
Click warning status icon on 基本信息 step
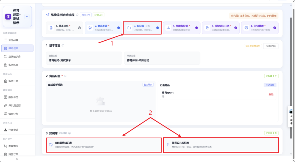pos(79,28)
